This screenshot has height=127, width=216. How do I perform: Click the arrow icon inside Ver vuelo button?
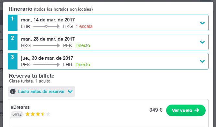coord(197,110)
